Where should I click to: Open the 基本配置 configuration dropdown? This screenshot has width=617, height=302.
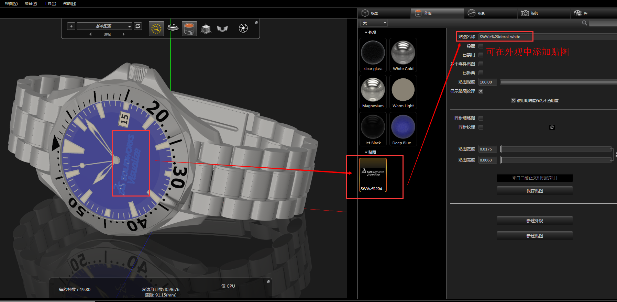click(104, 26)
